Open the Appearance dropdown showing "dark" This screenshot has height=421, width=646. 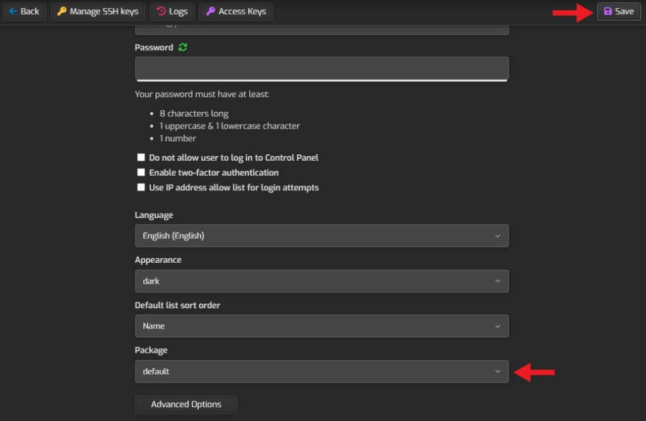322,280
